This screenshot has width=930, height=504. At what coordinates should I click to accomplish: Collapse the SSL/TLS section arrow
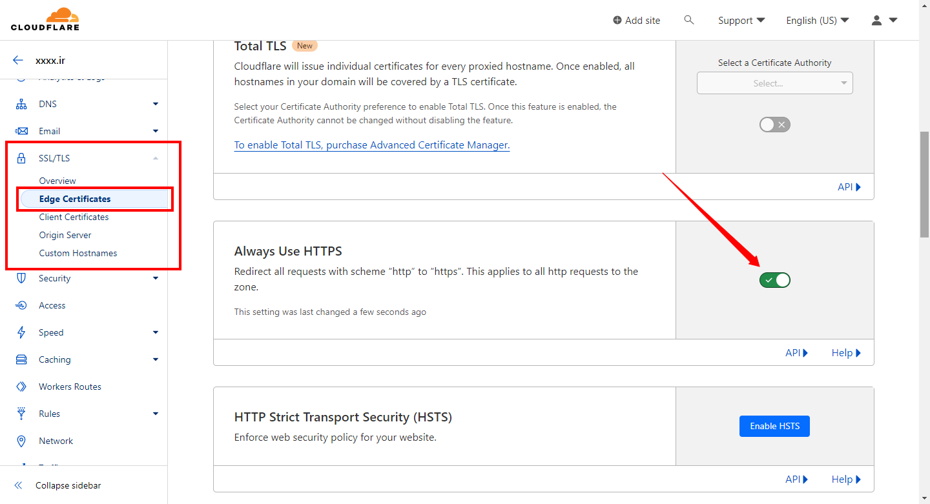[156, 158]
